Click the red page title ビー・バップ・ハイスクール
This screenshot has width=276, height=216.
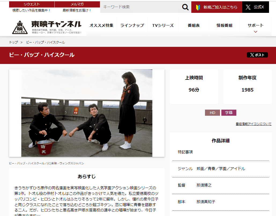pyautogui.click(x=42, y=55)
